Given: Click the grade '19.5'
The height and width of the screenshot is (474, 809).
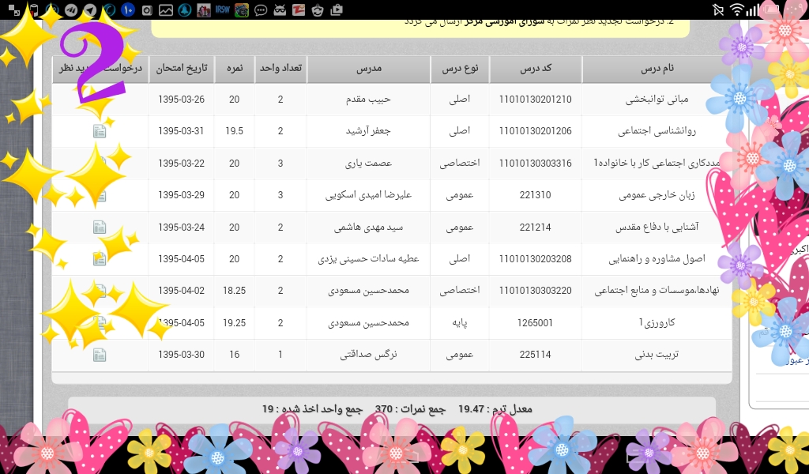Looking at the screenshot, I should click(x=234, y=131).
